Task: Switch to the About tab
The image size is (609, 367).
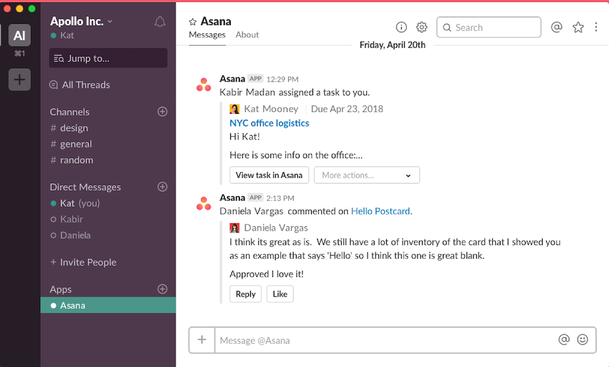Action: pyautogui.click(x=247, y=35)
